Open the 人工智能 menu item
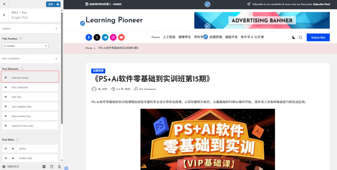Viewport: 337px width, 170px height. (x=169, y=37)
